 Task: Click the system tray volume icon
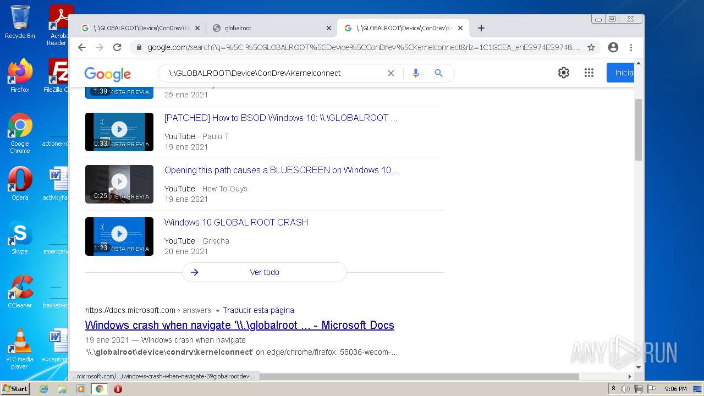click(625, 389)
